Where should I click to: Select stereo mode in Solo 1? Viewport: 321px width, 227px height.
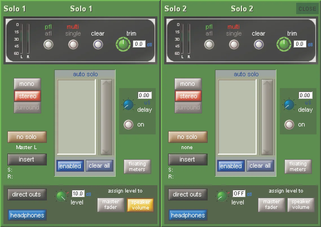click(x=27, y=96)
